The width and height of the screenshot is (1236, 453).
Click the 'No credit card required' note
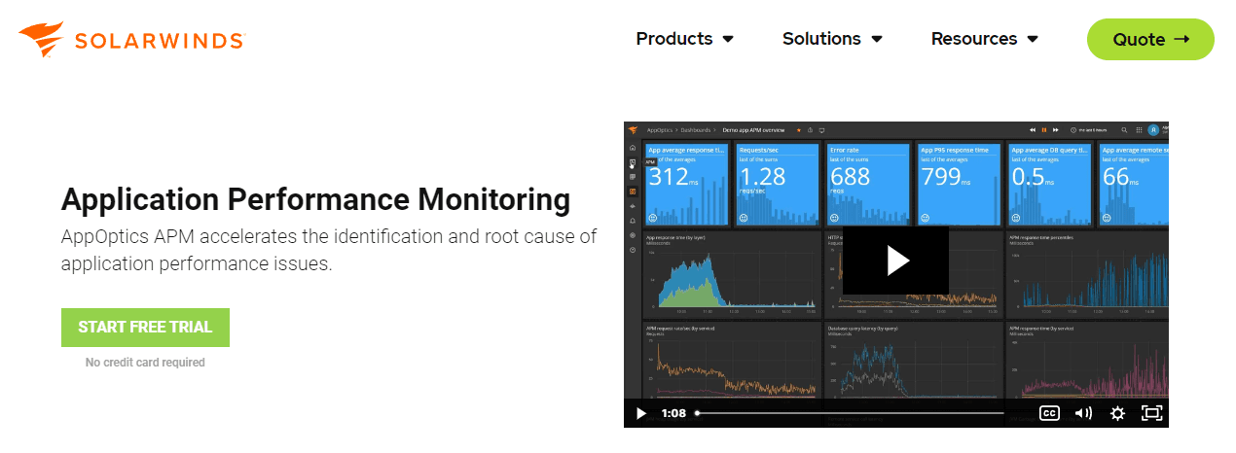coord(145,363)
